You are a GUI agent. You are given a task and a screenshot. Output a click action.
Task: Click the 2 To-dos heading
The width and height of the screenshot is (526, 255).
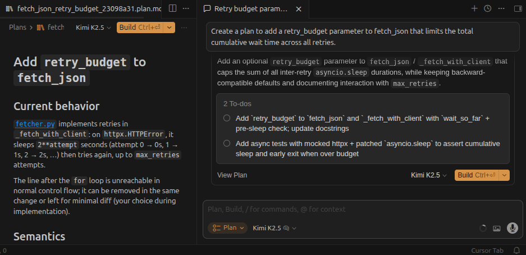tap(237, 104)
